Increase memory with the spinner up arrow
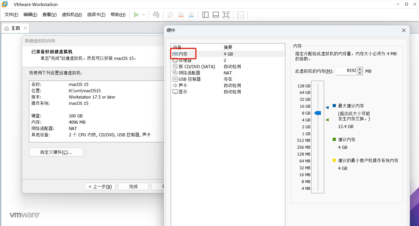419x226 pixels. coord(360,69)
